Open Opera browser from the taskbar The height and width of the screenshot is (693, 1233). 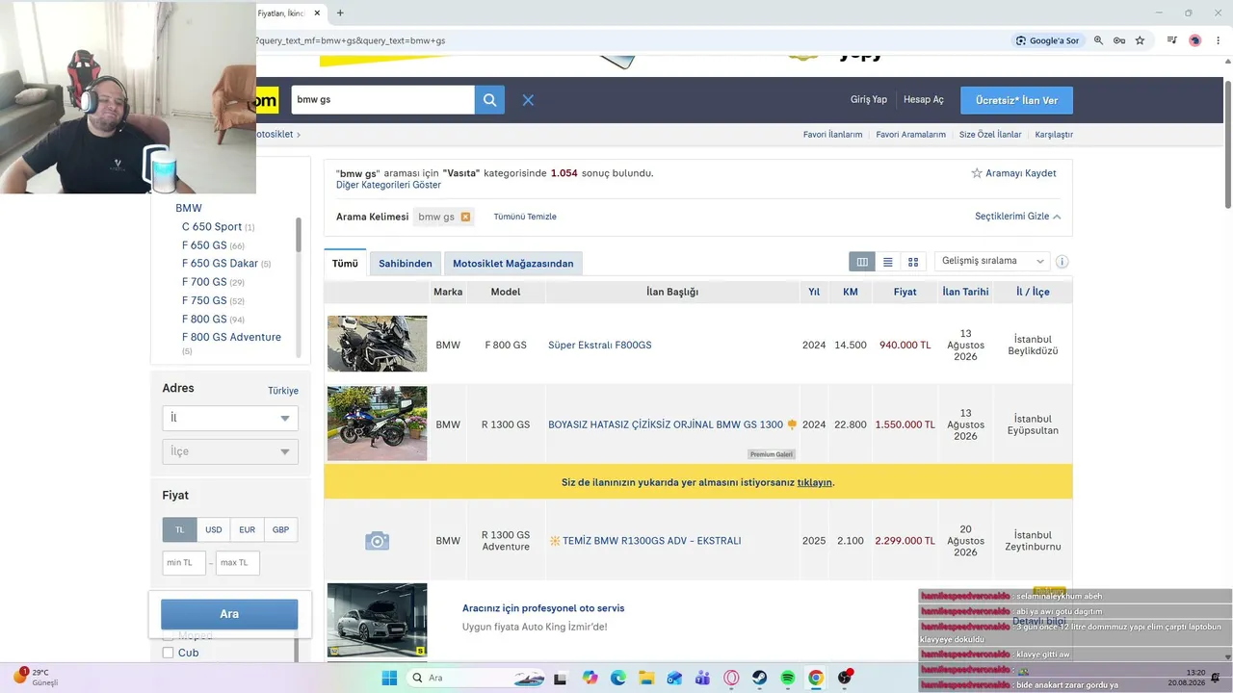(x=731, y=678)
